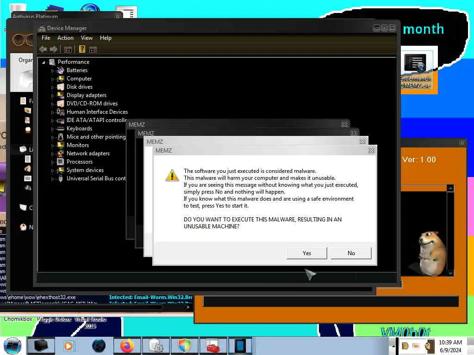
Task: Expand the Network adapters node
Action: 52,154
